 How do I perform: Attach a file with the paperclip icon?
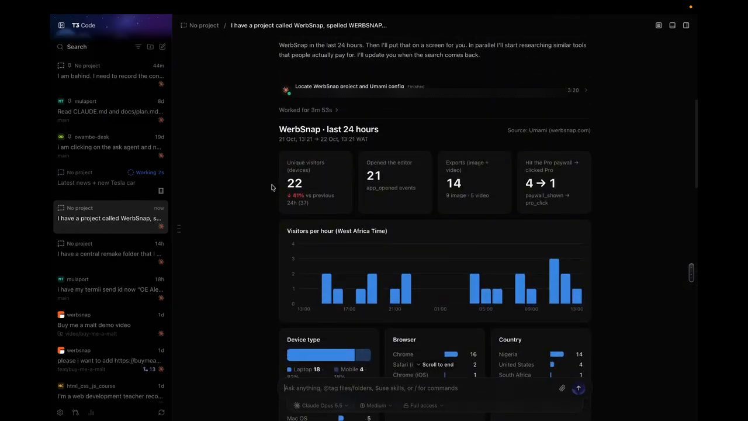click(x=562, y=388)
